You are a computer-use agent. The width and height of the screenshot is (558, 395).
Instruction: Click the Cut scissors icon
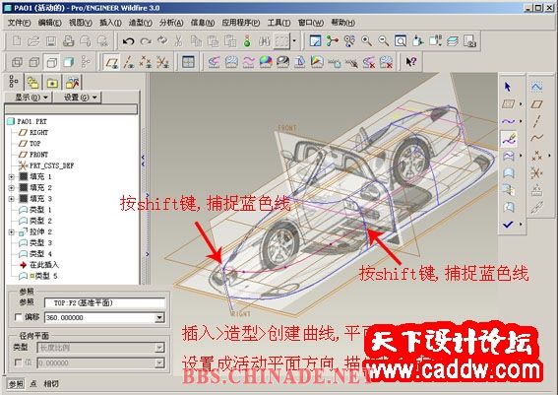click(x=178, y=41)
